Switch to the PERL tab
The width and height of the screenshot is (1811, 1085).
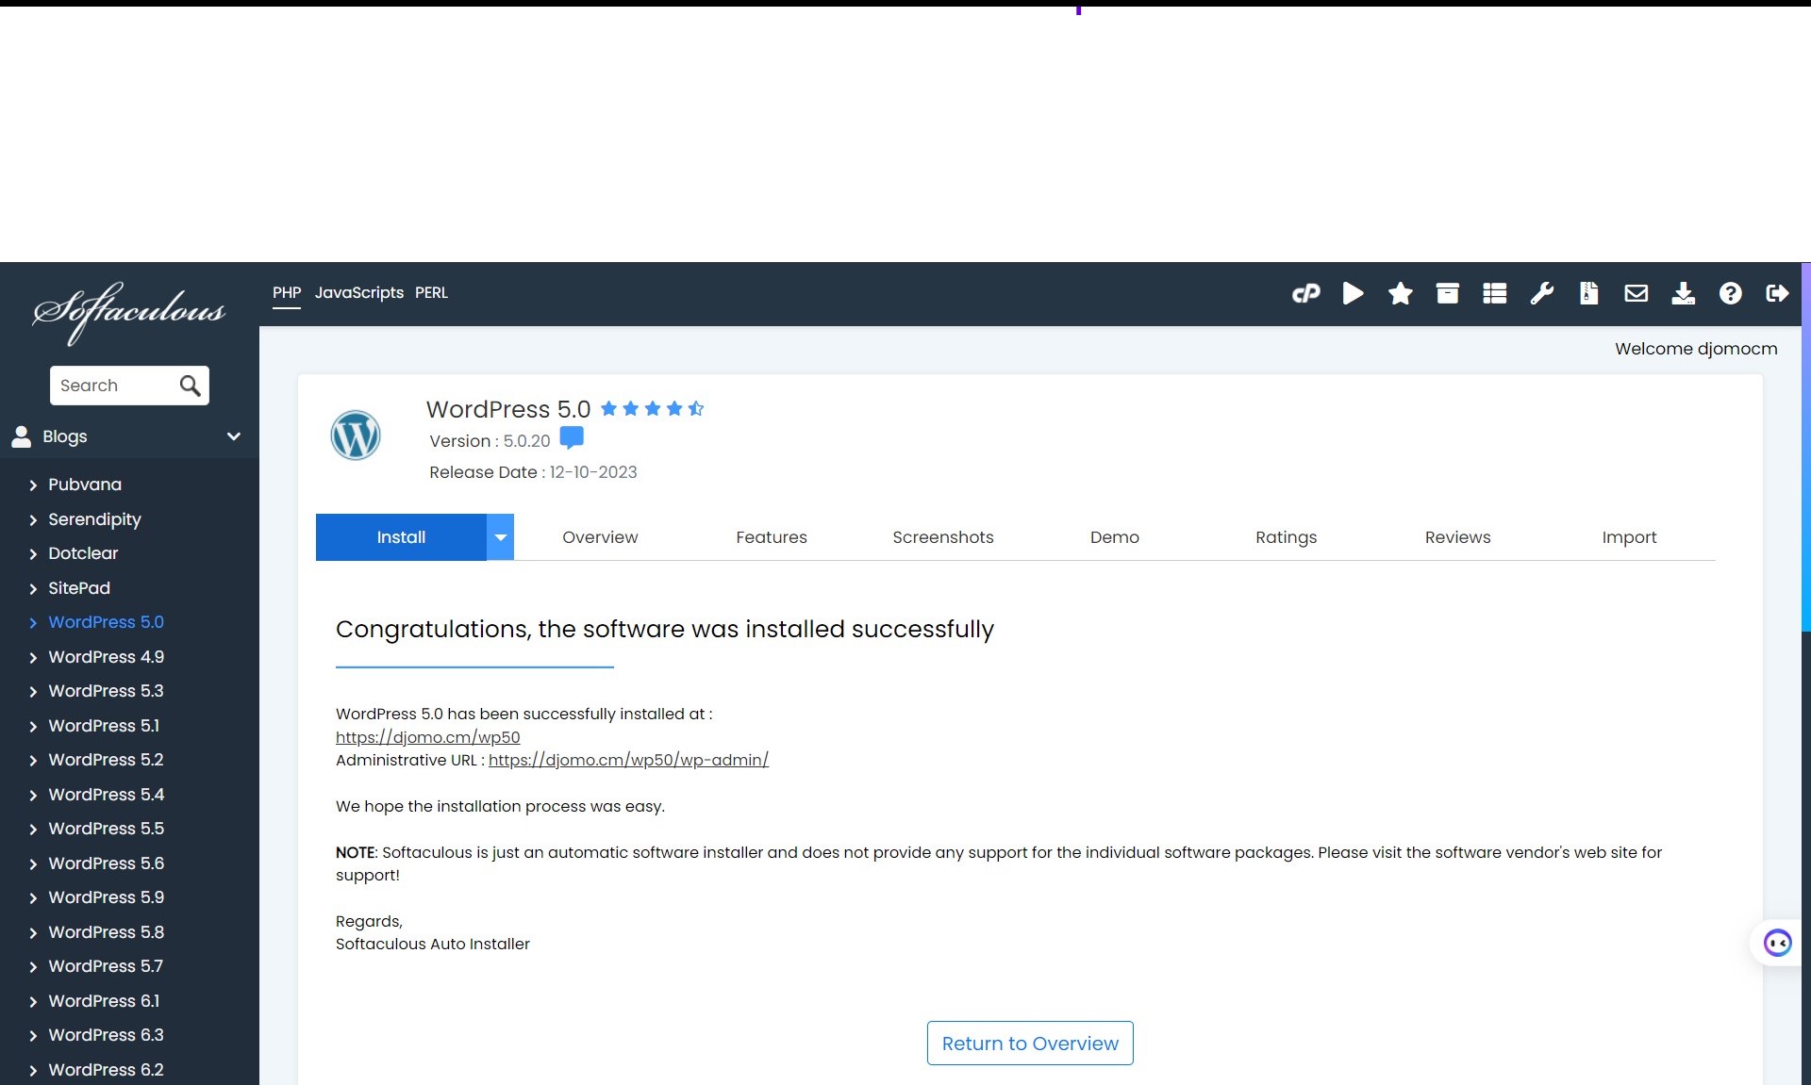431,293
